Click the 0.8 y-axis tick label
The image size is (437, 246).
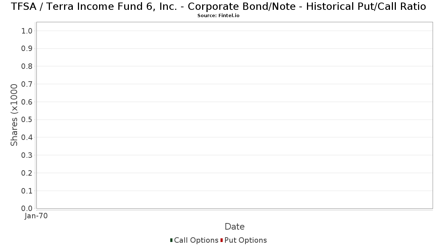[x=27, y=66]
